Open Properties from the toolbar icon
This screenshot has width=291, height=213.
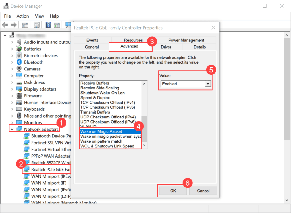[x=37, y=25]
